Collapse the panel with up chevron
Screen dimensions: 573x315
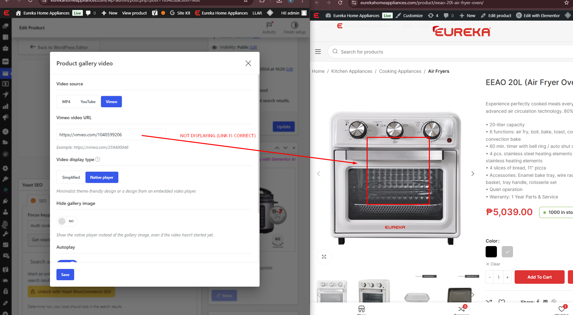277,148
